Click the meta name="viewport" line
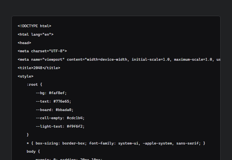Image resolution: width=232 pixels, height=160 pixels. 119,60
